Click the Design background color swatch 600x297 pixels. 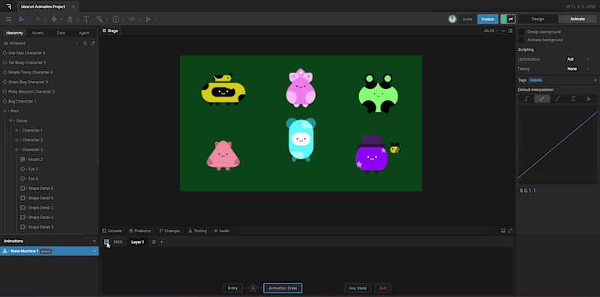point(521,32)
